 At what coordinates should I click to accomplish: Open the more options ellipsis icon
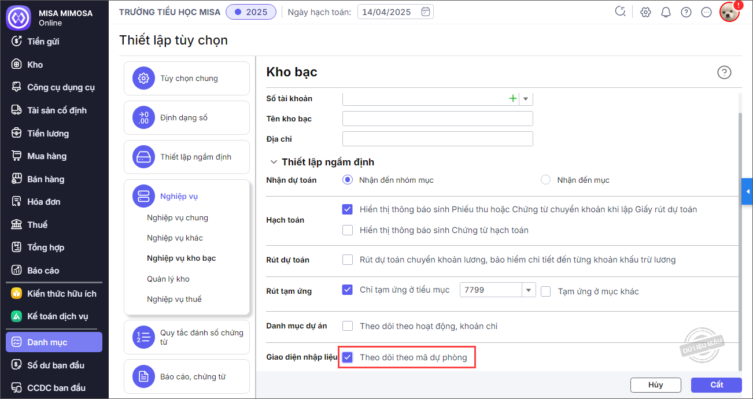706,12
